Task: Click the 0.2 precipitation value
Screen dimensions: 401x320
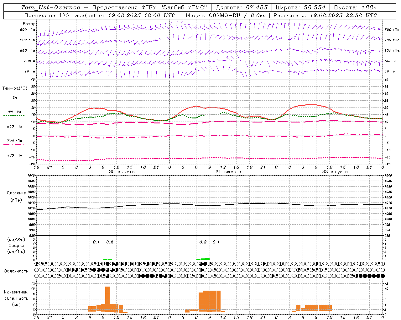Action: tap(110, 242)
